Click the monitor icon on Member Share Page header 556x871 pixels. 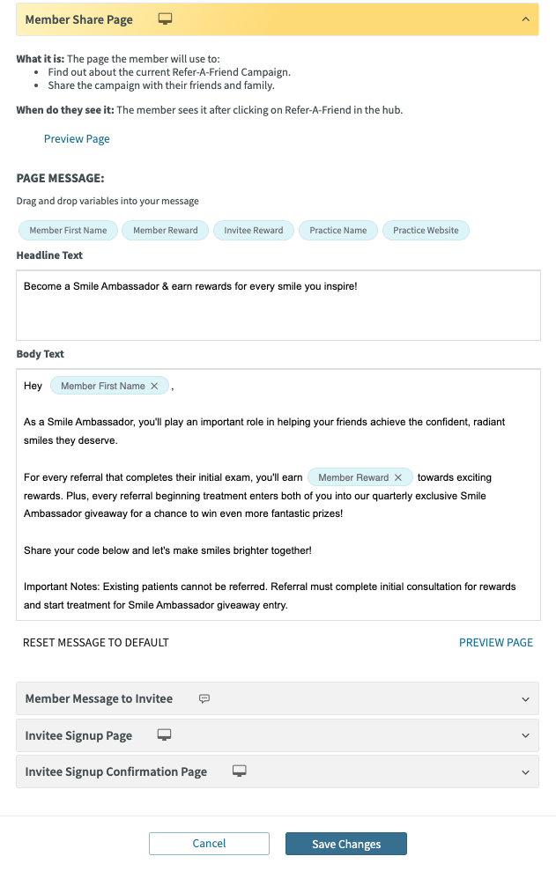(164, 18)
